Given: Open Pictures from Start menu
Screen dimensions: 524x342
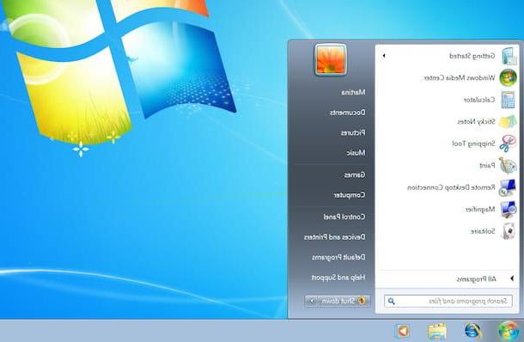Looking at the screenshot, I should pos(353,133).
